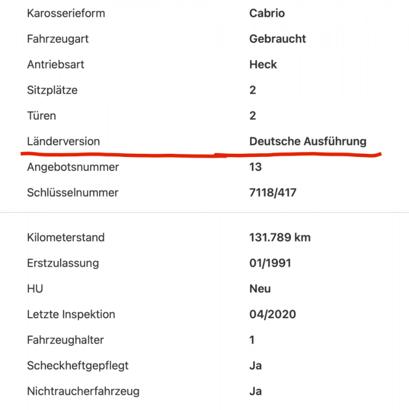Select the Karosserieform label

click(66, 13)
